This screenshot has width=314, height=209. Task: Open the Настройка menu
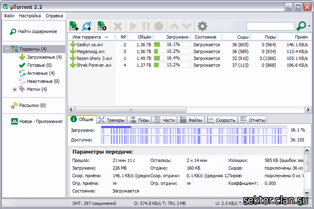click(x=30, y=16)
